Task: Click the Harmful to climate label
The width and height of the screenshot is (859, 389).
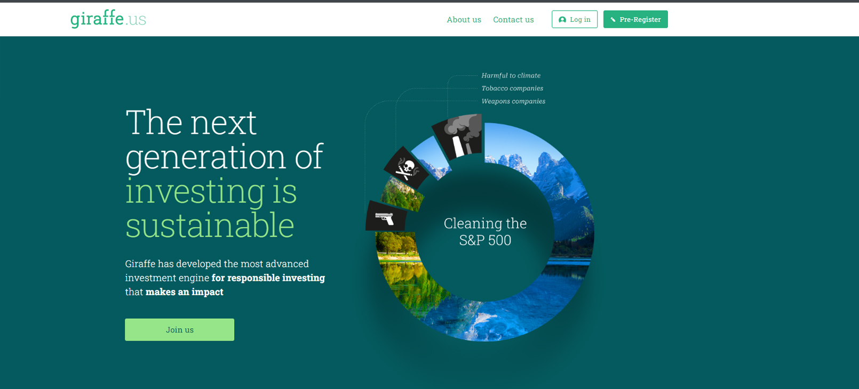Action: point(511,76)
